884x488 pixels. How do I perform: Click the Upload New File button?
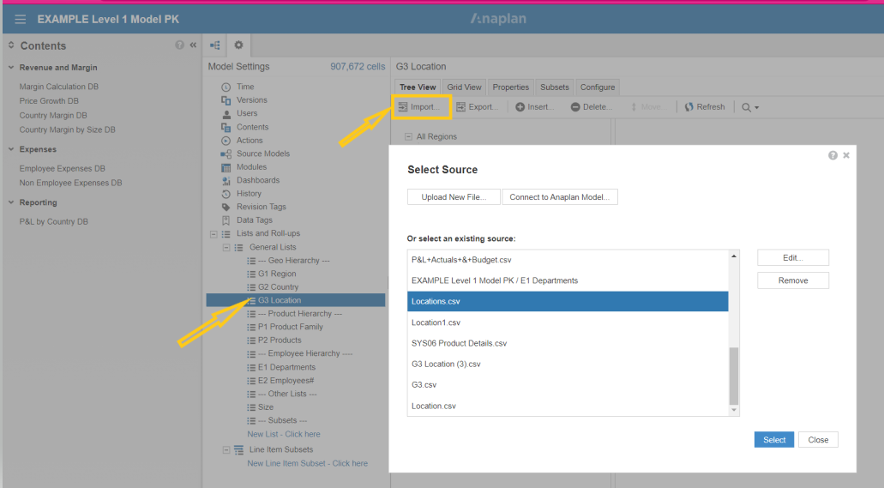click(x=454, y=197)
